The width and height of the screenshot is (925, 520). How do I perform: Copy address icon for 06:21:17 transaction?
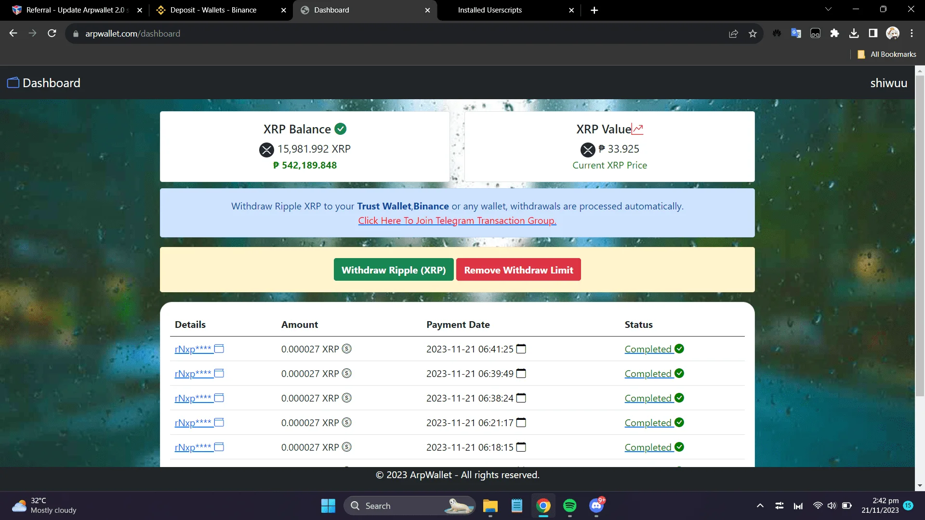(x=219, y=422)
